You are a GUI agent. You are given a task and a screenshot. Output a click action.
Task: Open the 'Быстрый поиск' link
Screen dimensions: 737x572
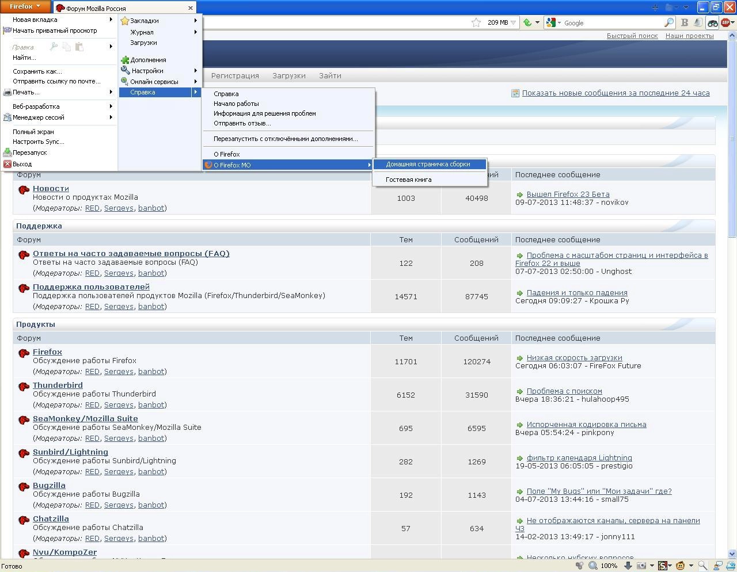coord(632,36)
